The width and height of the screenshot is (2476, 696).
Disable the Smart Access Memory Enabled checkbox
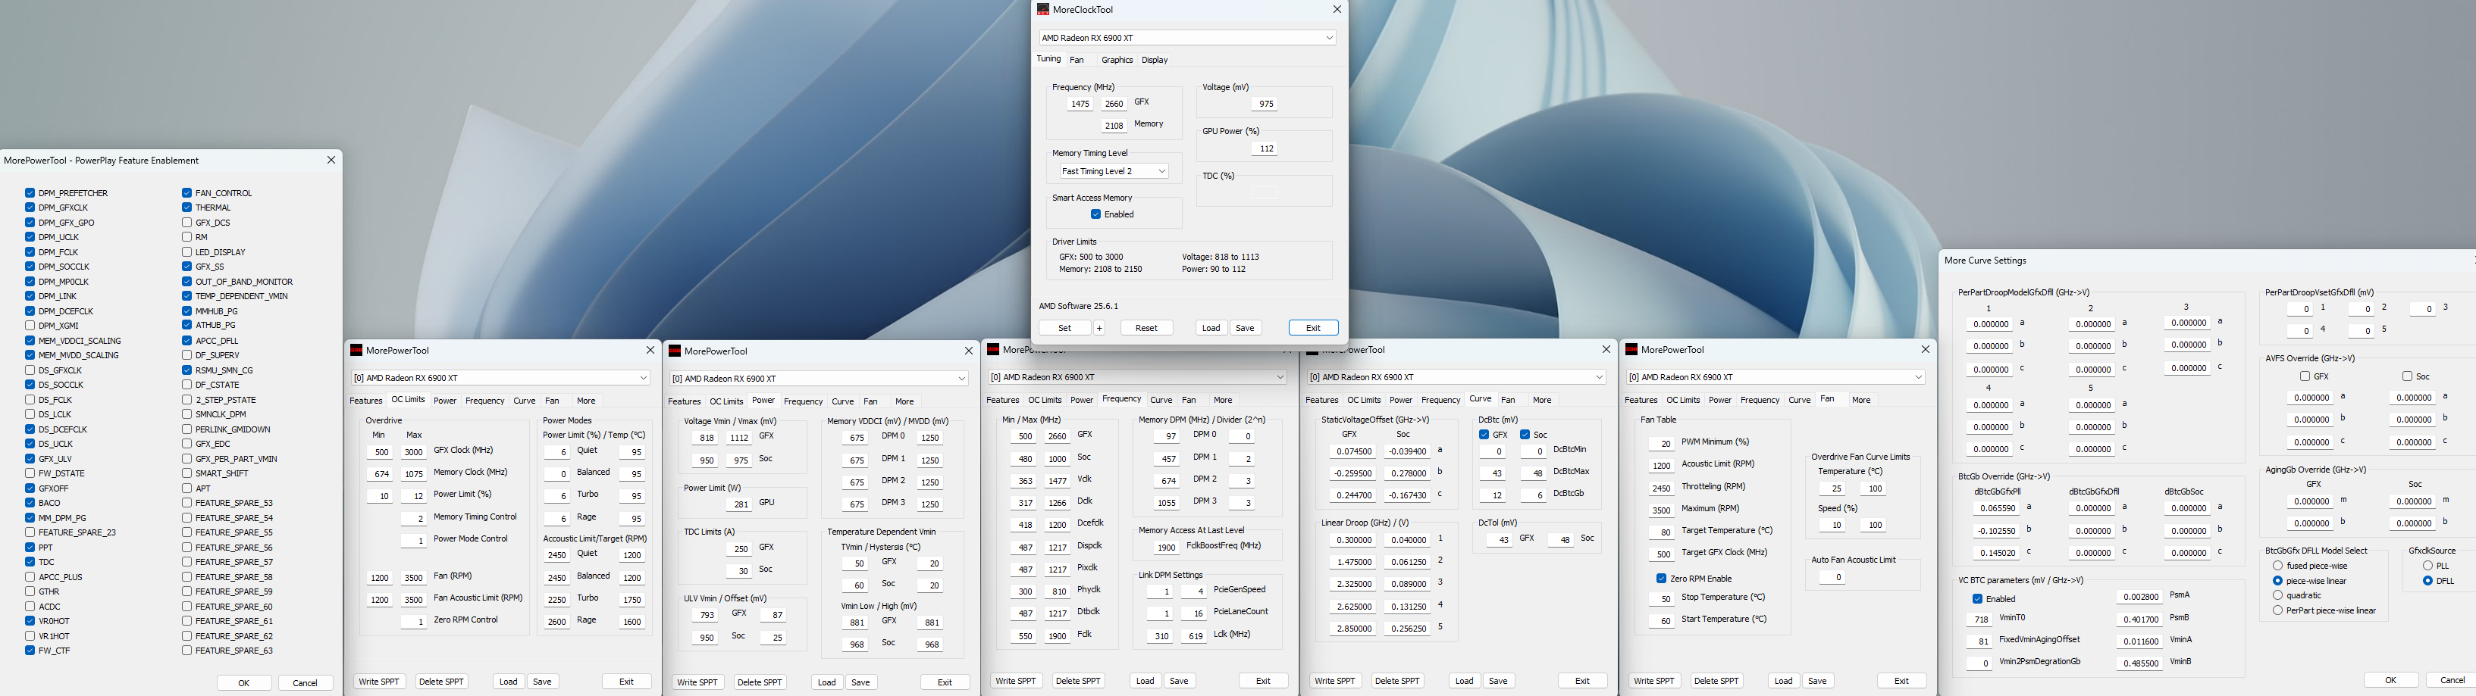coord(1094,213)
